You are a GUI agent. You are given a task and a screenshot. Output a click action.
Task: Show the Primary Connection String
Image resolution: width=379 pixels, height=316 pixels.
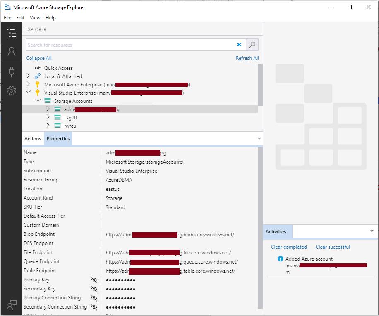pyautogui.click(x=94, y=298)
